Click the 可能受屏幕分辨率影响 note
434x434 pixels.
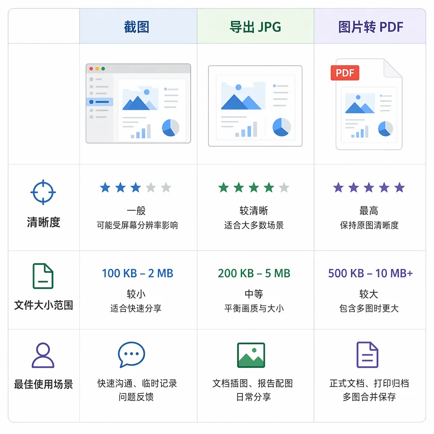coord(137,225)
